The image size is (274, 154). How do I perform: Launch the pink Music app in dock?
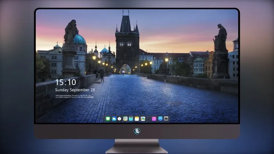[x=154, y=119]
